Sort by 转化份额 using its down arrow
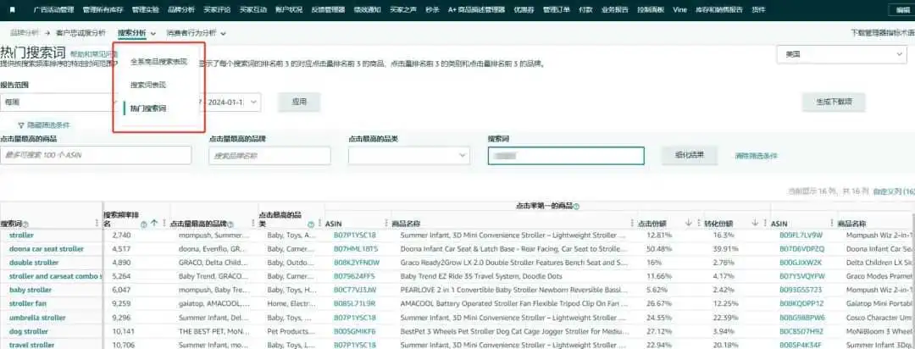Viewport: 915px width, 349px height. (755, 223)
